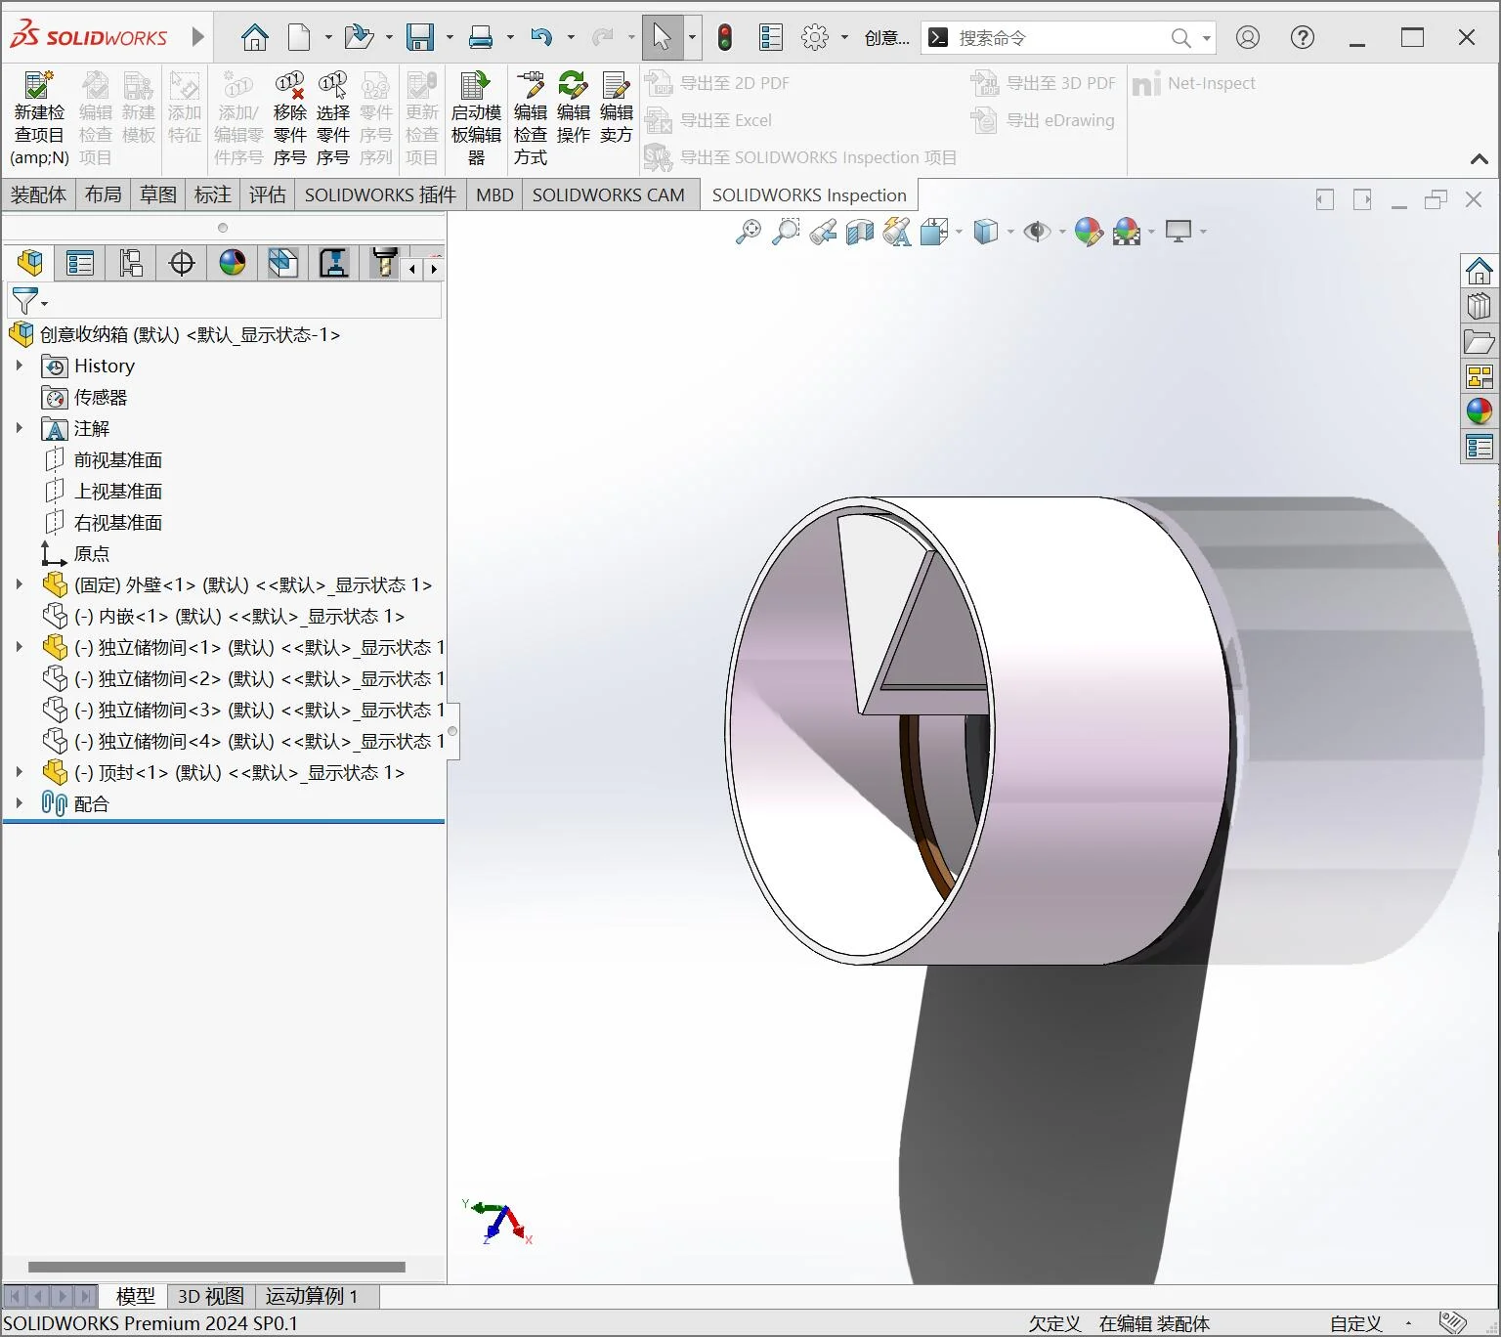
Task: Click the Zoom to Area tool
Action: pyautogui.click(x=787, y=232)
